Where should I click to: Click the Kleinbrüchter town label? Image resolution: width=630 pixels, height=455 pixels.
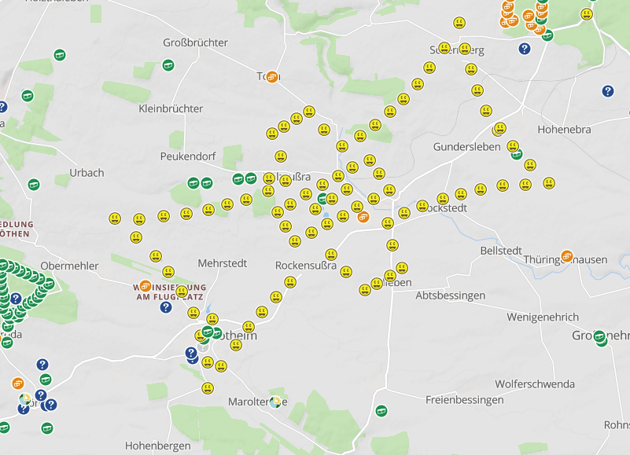click(x=171, y=108)
